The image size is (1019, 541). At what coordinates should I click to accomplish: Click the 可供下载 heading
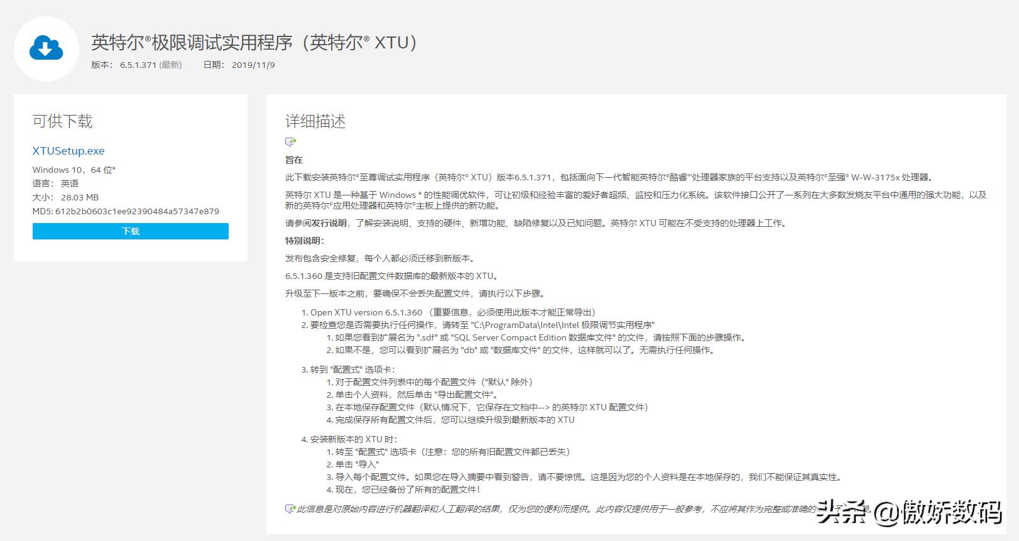click(63, 121)
